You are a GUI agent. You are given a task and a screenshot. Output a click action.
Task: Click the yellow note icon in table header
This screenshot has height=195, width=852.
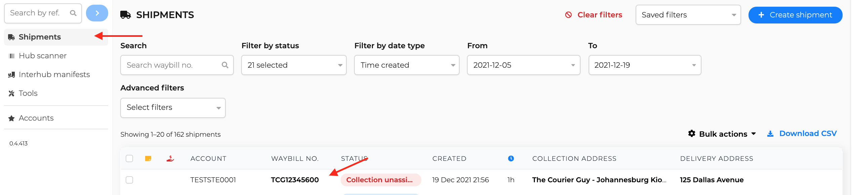pyautogui.click(x=148, y=158)
